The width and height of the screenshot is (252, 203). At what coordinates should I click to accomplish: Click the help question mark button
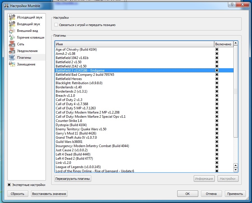tap(232, 4)
